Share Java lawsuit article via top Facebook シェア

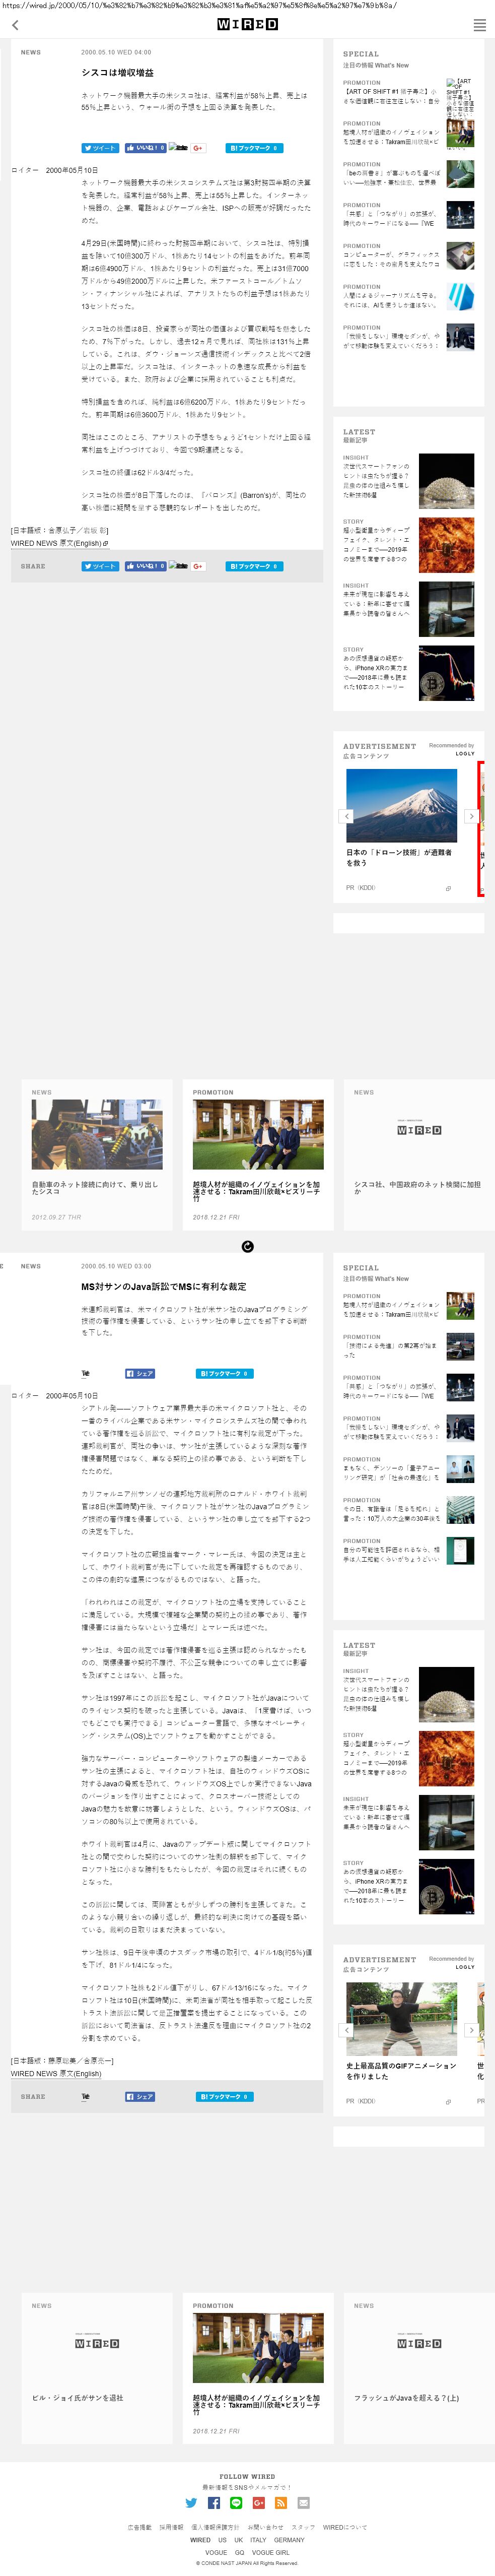[x=139, y=1373]
